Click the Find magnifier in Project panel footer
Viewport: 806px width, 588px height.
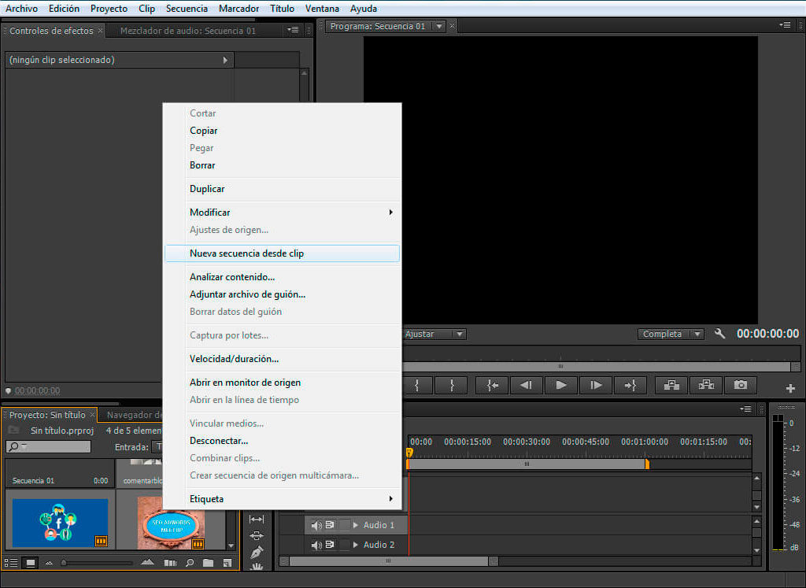coord(190,563)
